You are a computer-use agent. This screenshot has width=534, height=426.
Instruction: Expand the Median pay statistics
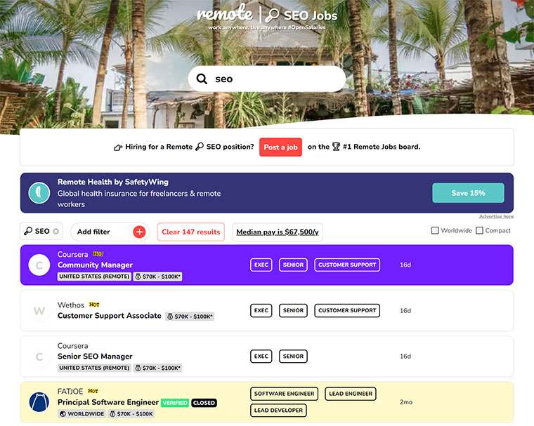(x=277, y=232)
